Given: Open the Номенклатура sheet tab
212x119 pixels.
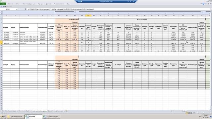Looking at the screenshot, I should pyautogui.click(x=12, y=111).
